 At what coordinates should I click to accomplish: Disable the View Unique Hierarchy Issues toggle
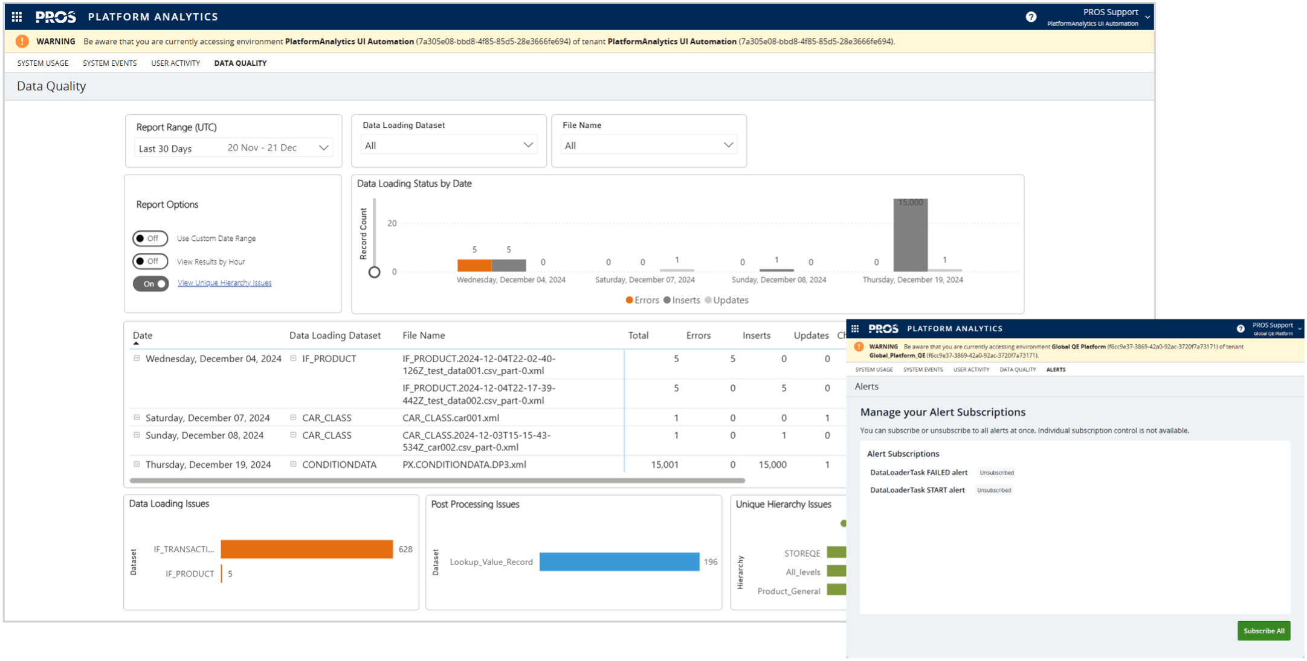(x=150, y=284)
